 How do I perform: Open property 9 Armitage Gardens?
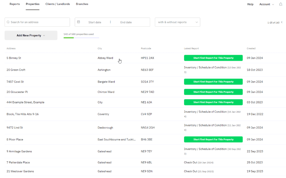(x=19, y=151)
